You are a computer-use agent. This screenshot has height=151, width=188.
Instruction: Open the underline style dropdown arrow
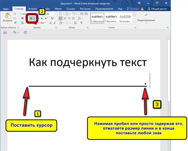pos(34,18)
